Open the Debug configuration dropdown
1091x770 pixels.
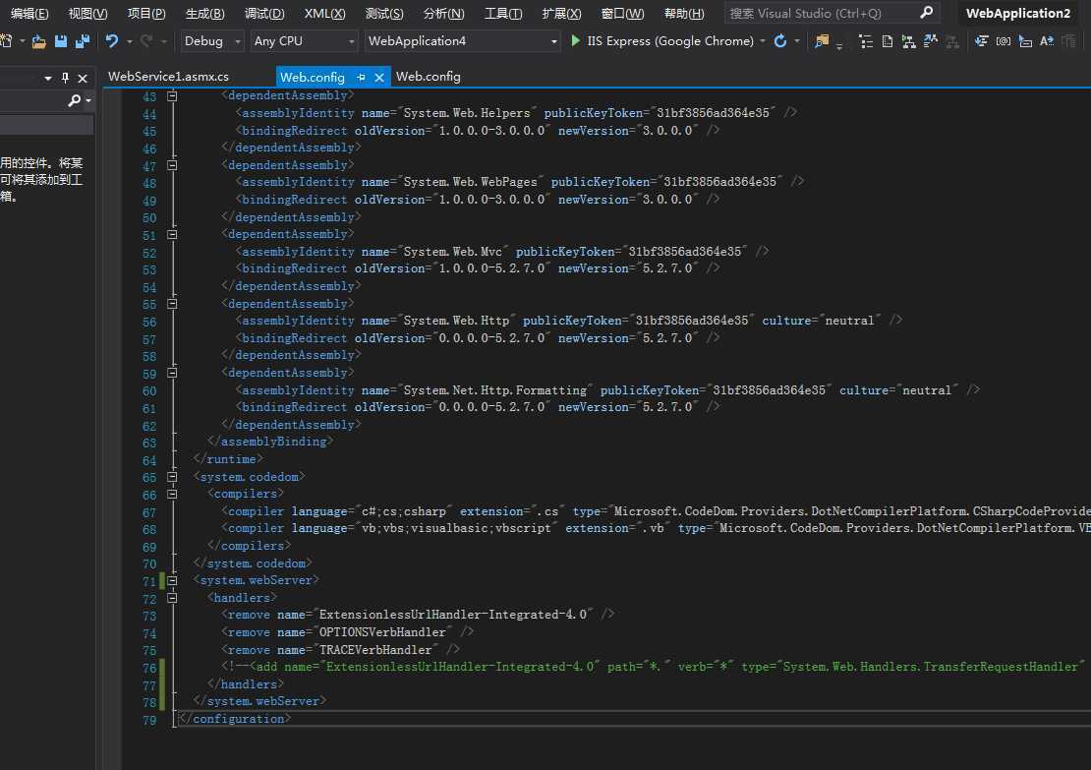[212, 41]
